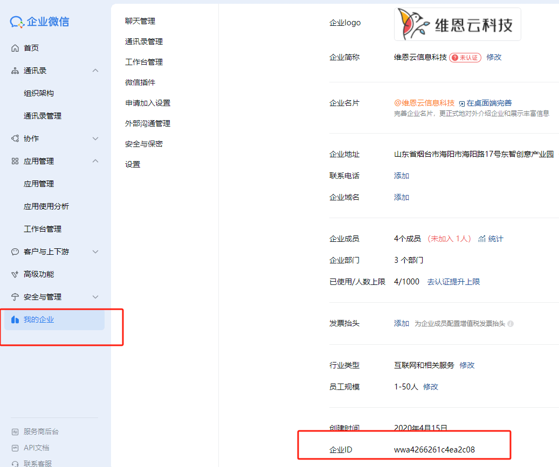Click the 未认证 question badge

(x=465, y=57)
